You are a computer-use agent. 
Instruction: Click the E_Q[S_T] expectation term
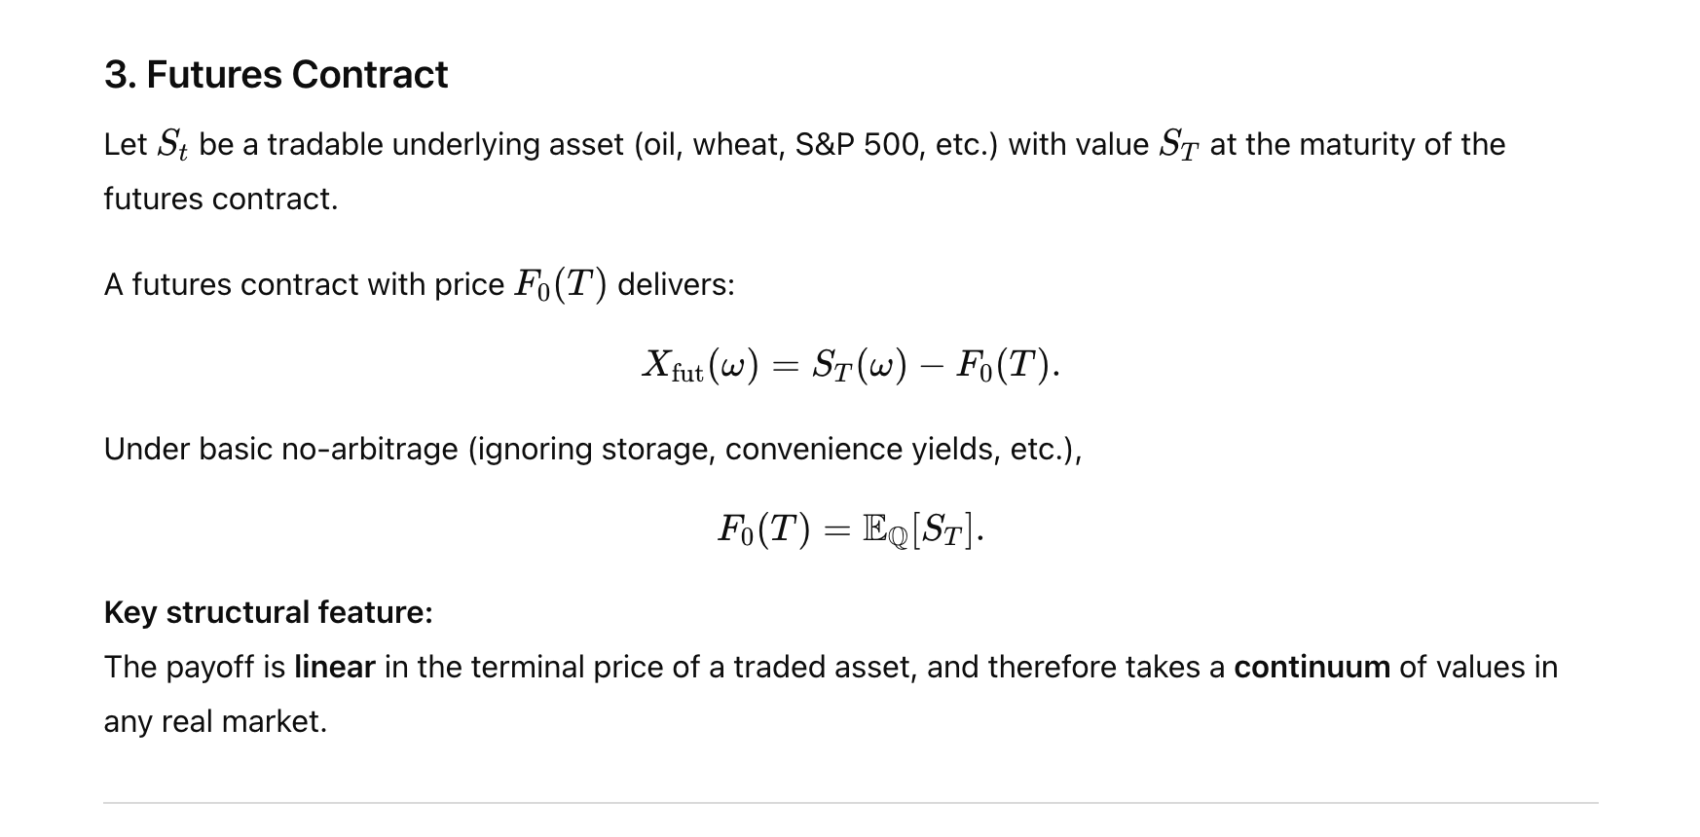tap(920, 529)
